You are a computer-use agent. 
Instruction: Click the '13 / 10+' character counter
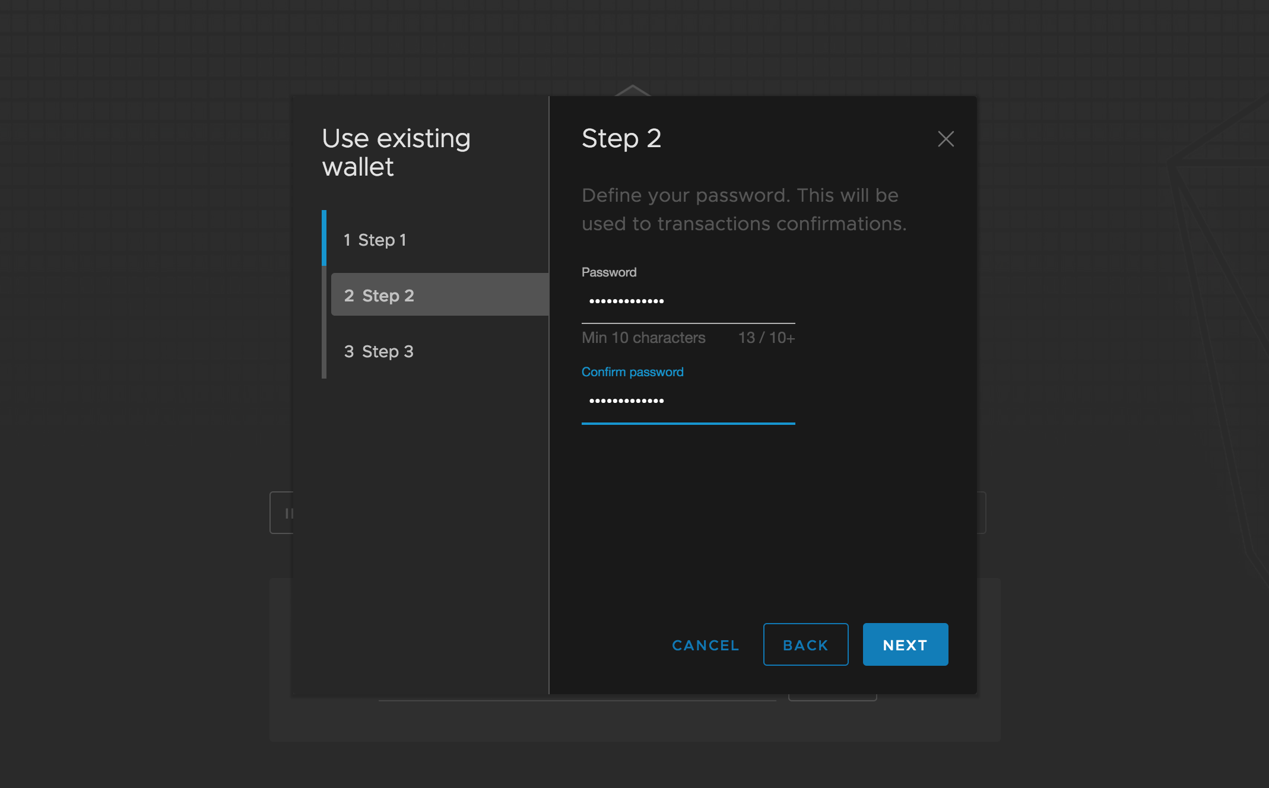pos(766,338)
